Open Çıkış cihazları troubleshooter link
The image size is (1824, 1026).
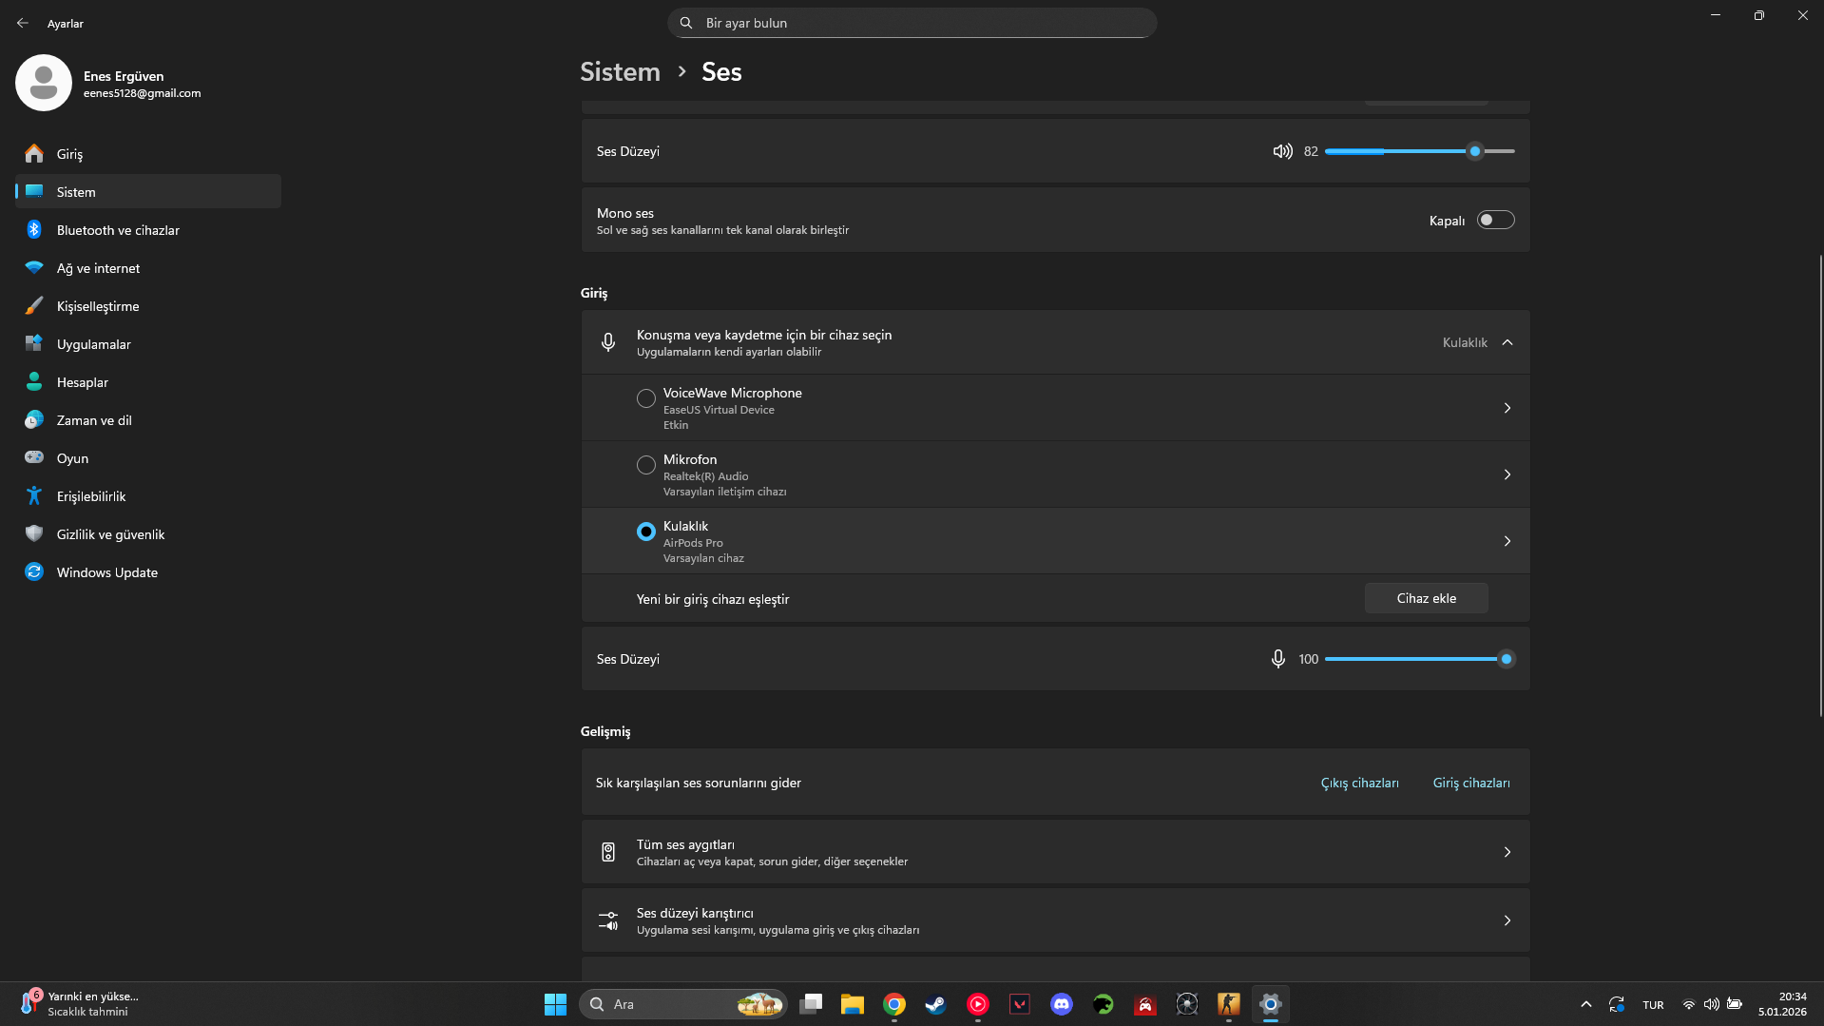coord(1359,783)
